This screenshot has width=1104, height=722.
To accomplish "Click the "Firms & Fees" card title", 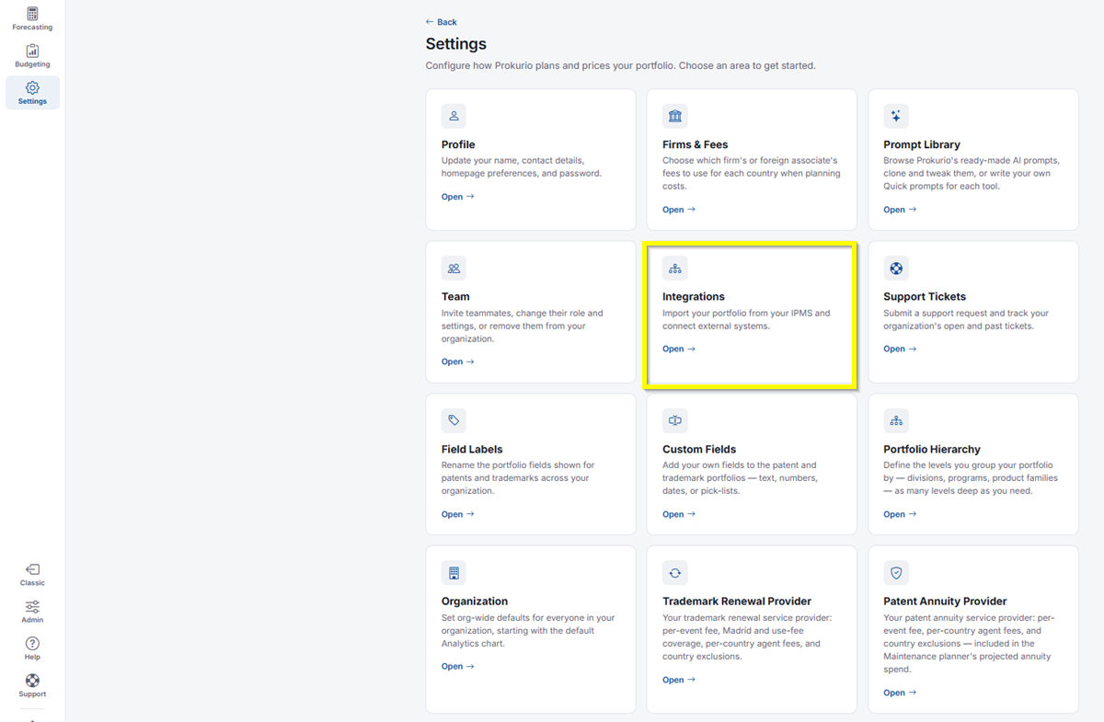I will tap(696, 144).
